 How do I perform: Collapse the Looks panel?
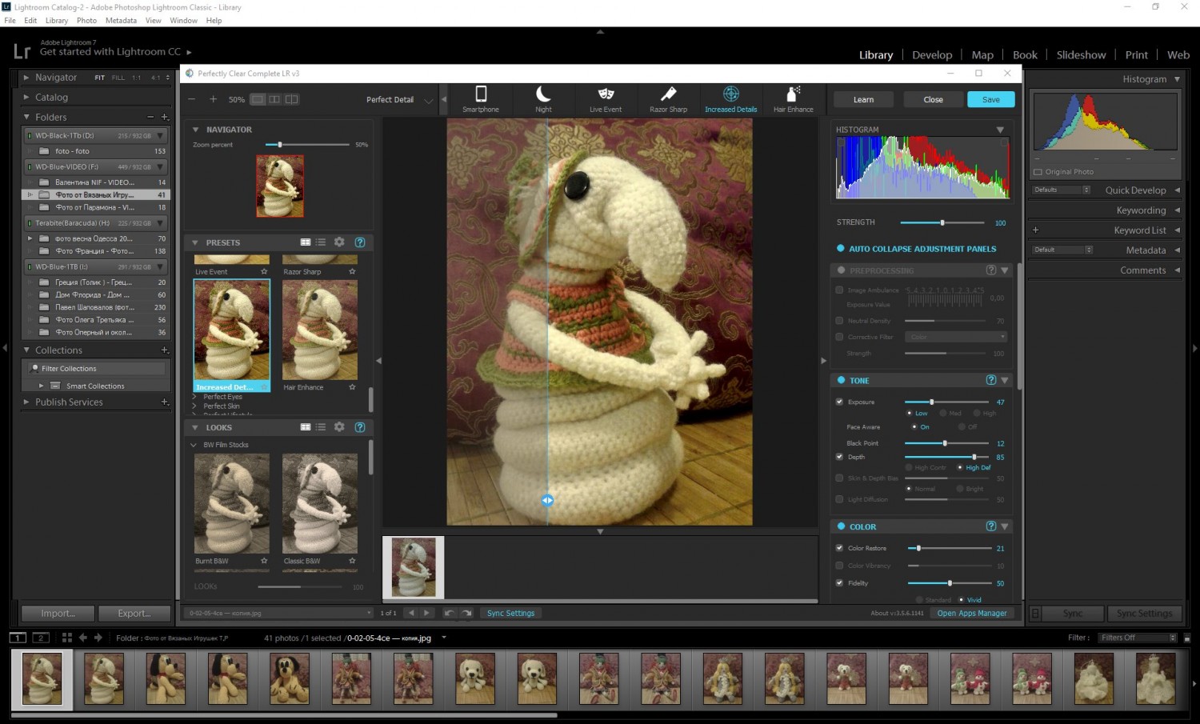click(195, 427)
